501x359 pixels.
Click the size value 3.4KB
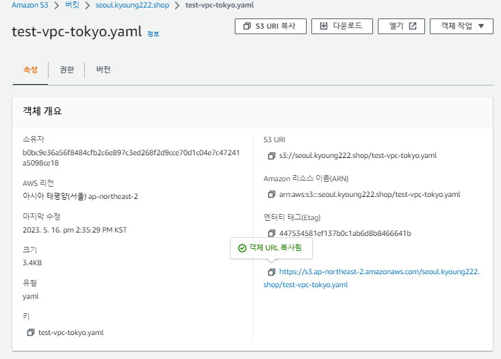pos(32,263)
